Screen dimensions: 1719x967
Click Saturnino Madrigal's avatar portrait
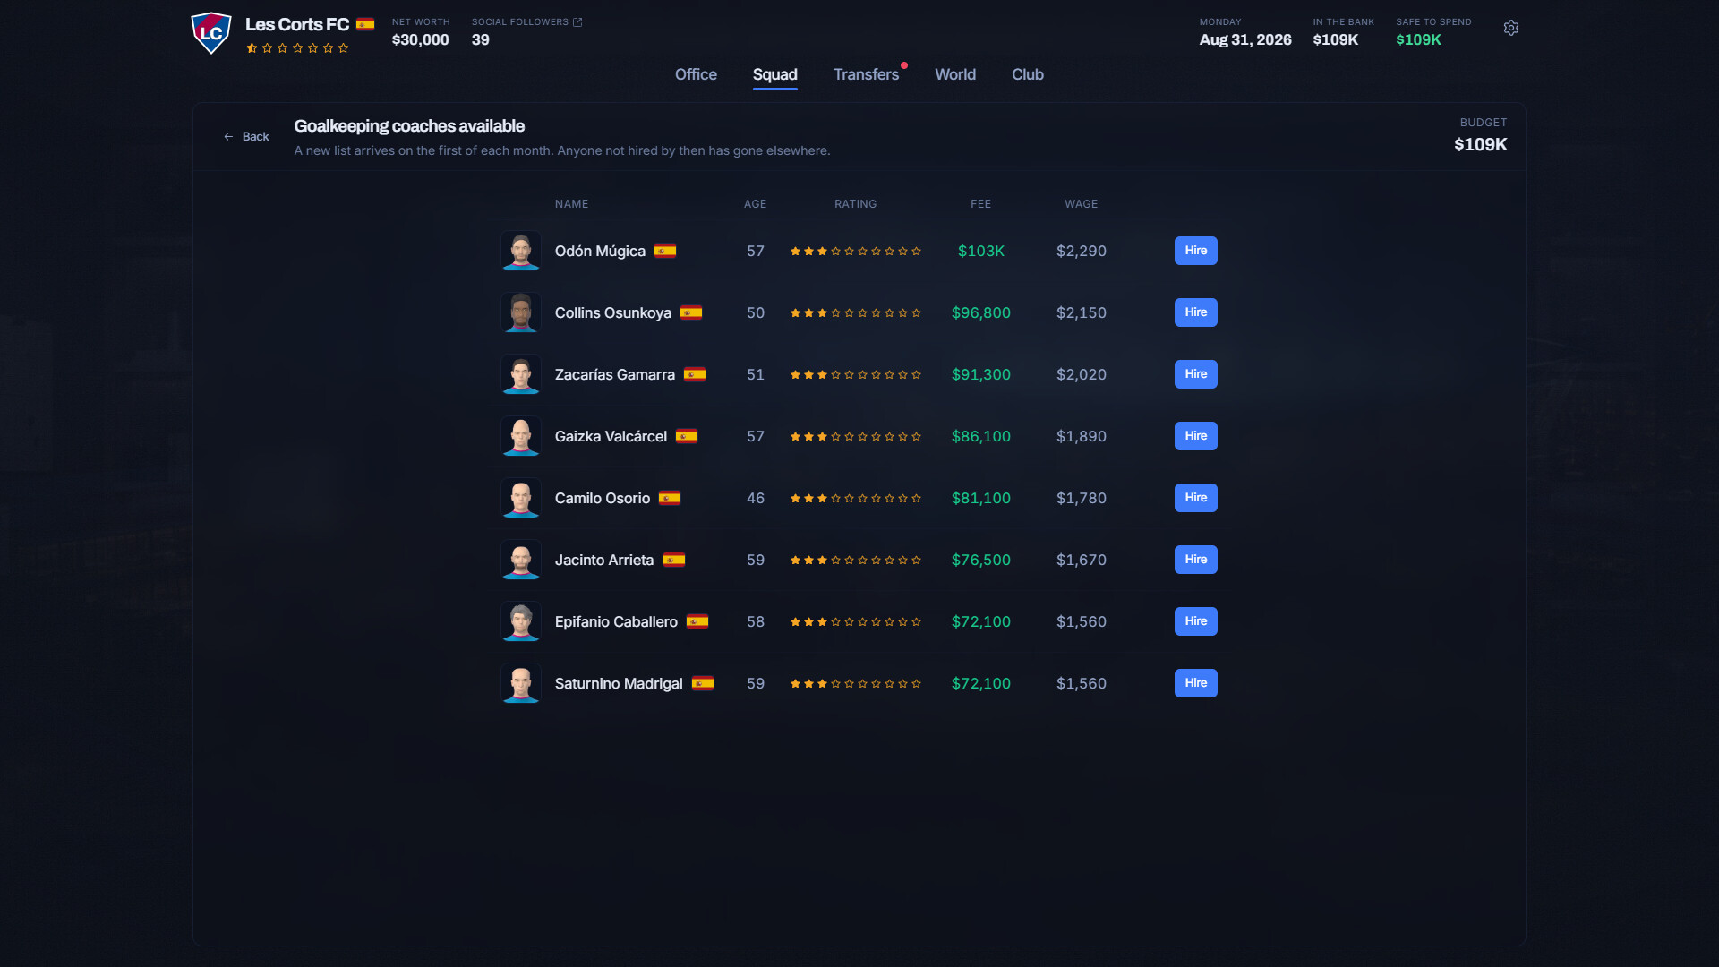coord(520,683)
